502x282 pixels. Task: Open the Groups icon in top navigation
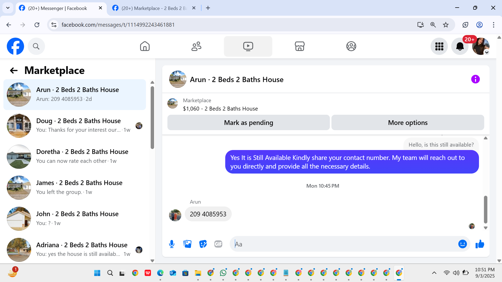(x=351, y=46)
